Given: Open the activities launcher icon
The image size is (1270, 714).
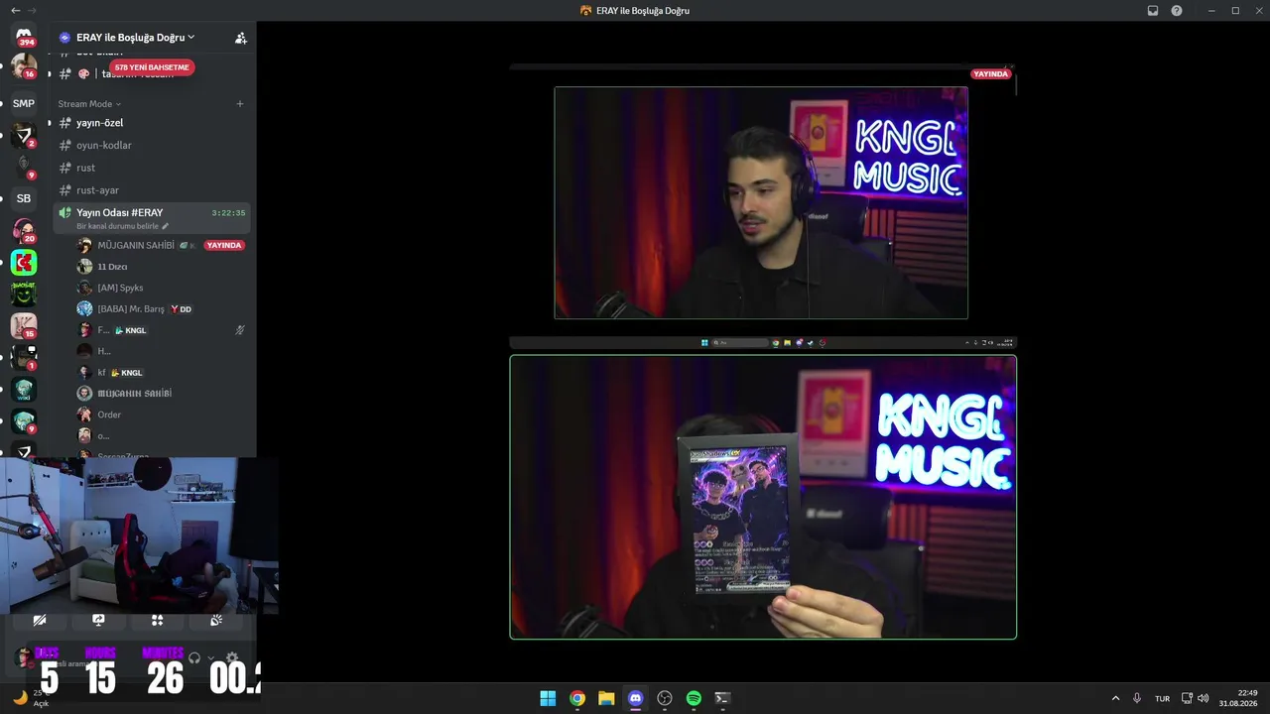Looking at the screenshot, I should 157,621.
